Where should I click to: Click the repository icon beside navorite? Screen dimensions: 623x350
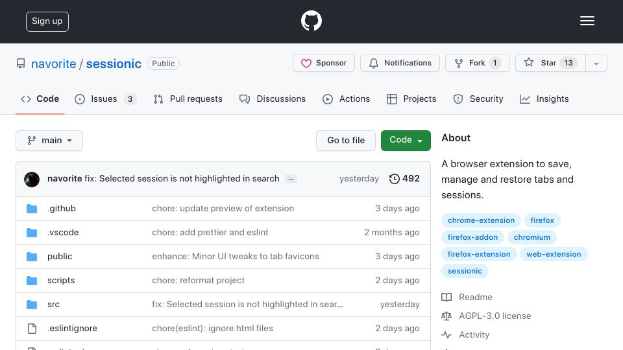(21, 64)
